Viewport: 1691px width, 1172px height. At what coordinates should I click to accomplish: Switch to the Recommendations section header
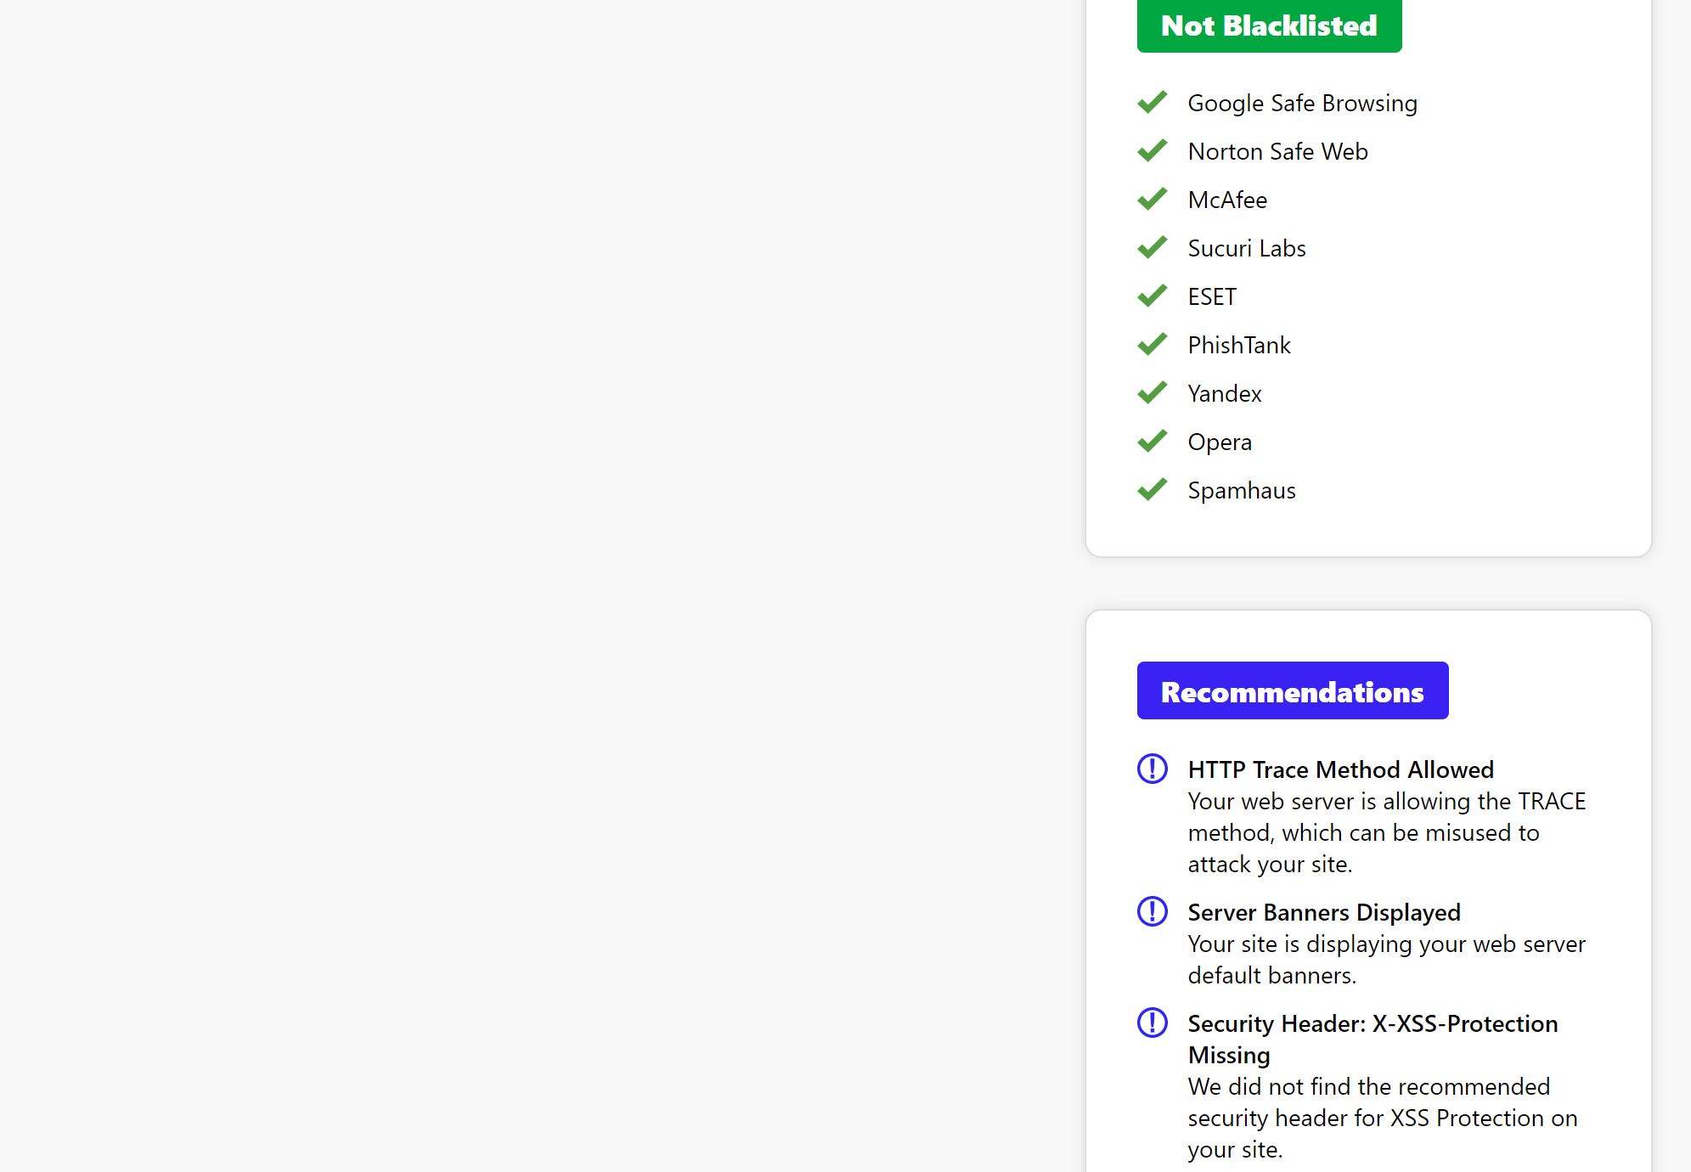1292,690
